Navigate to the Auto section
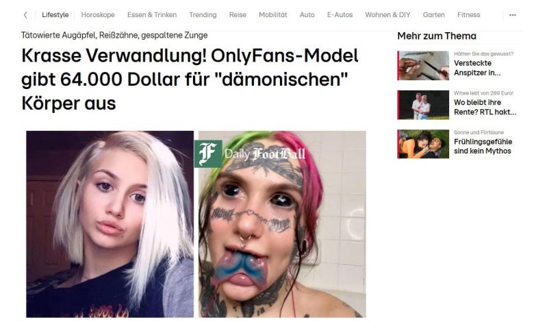The height and width of the screenshot is (322, 534). tap(307, 15)
